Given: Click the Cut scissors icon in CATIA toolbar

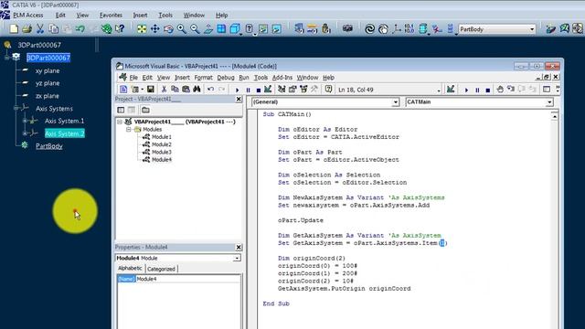Looking at the screenshot, I should [x=40, y=28].
